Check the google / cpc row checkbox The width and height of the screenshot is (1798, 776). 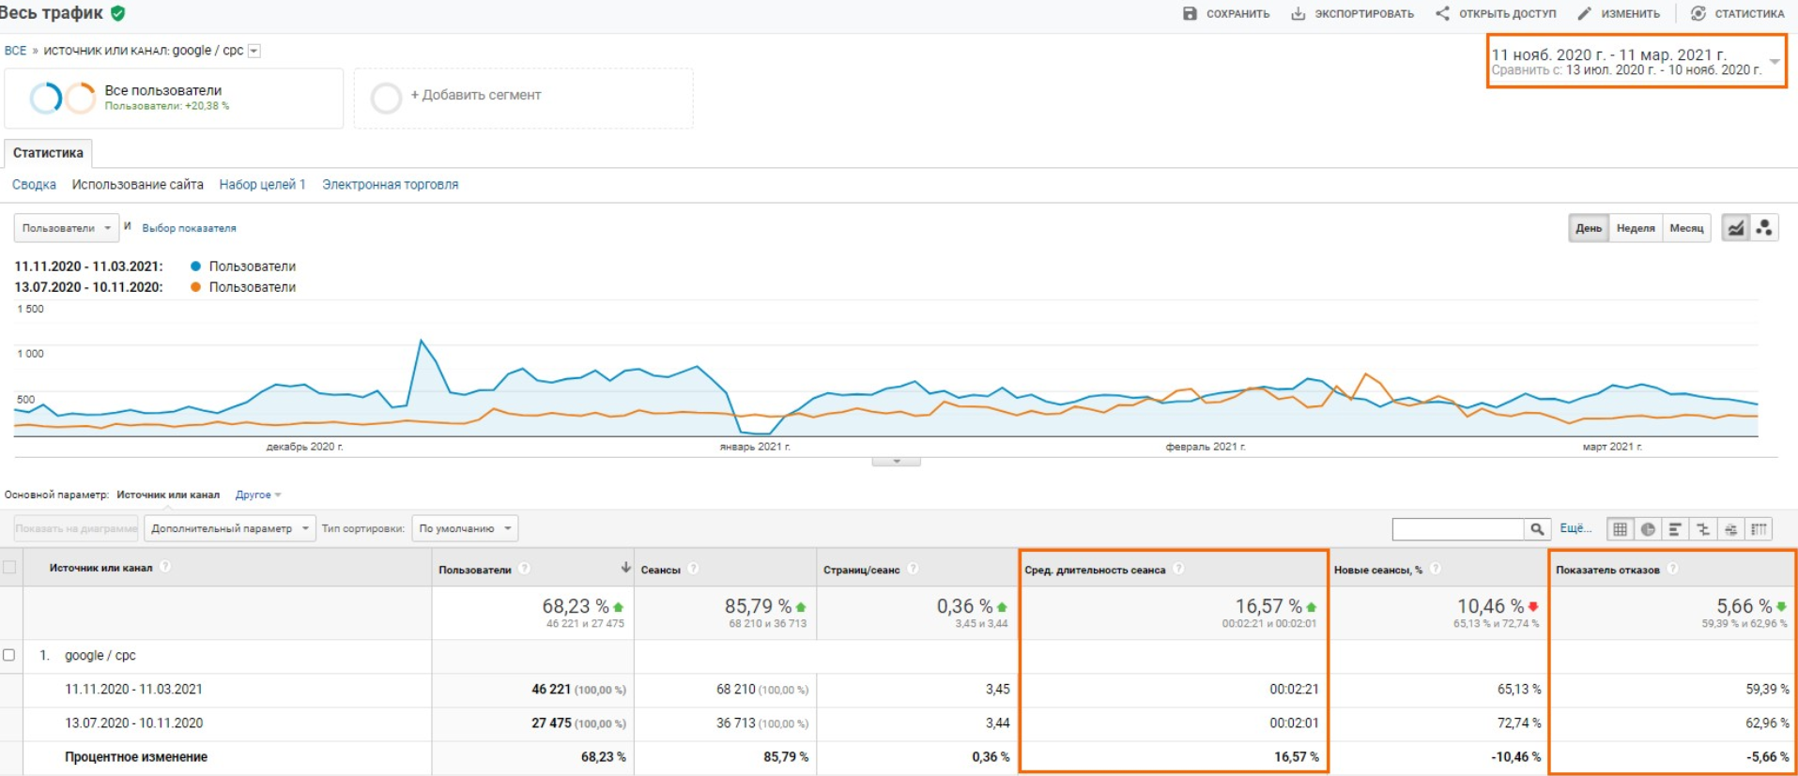point(9,655)
